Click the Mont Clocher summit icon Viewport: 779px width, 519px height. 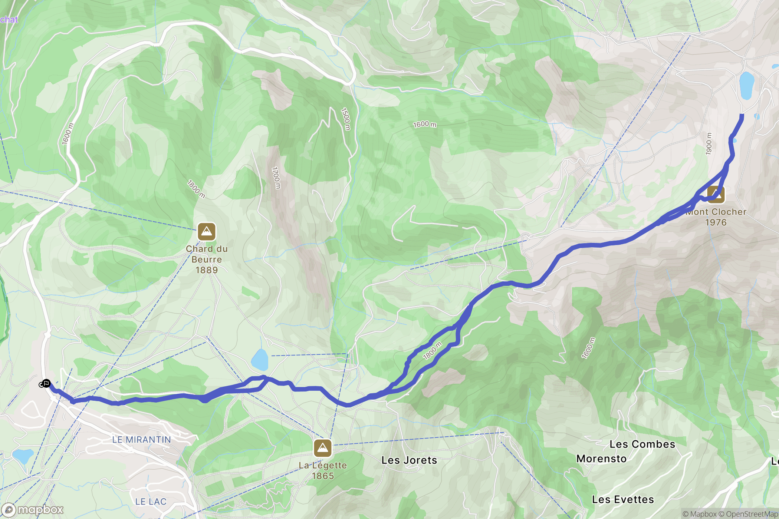716,195
